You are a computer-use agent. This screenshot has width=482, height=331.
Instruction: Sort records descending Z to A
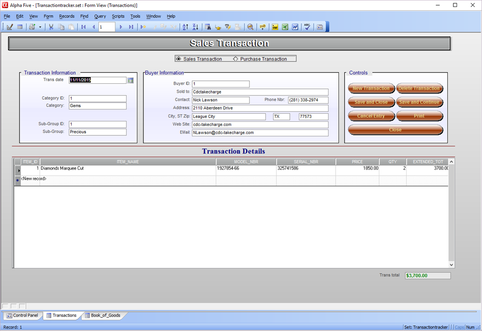(x=195, y=27)
